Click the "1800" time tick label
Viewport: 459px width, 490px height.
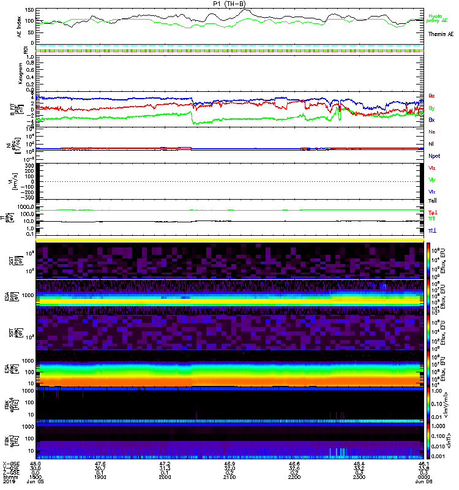point(35,477)
